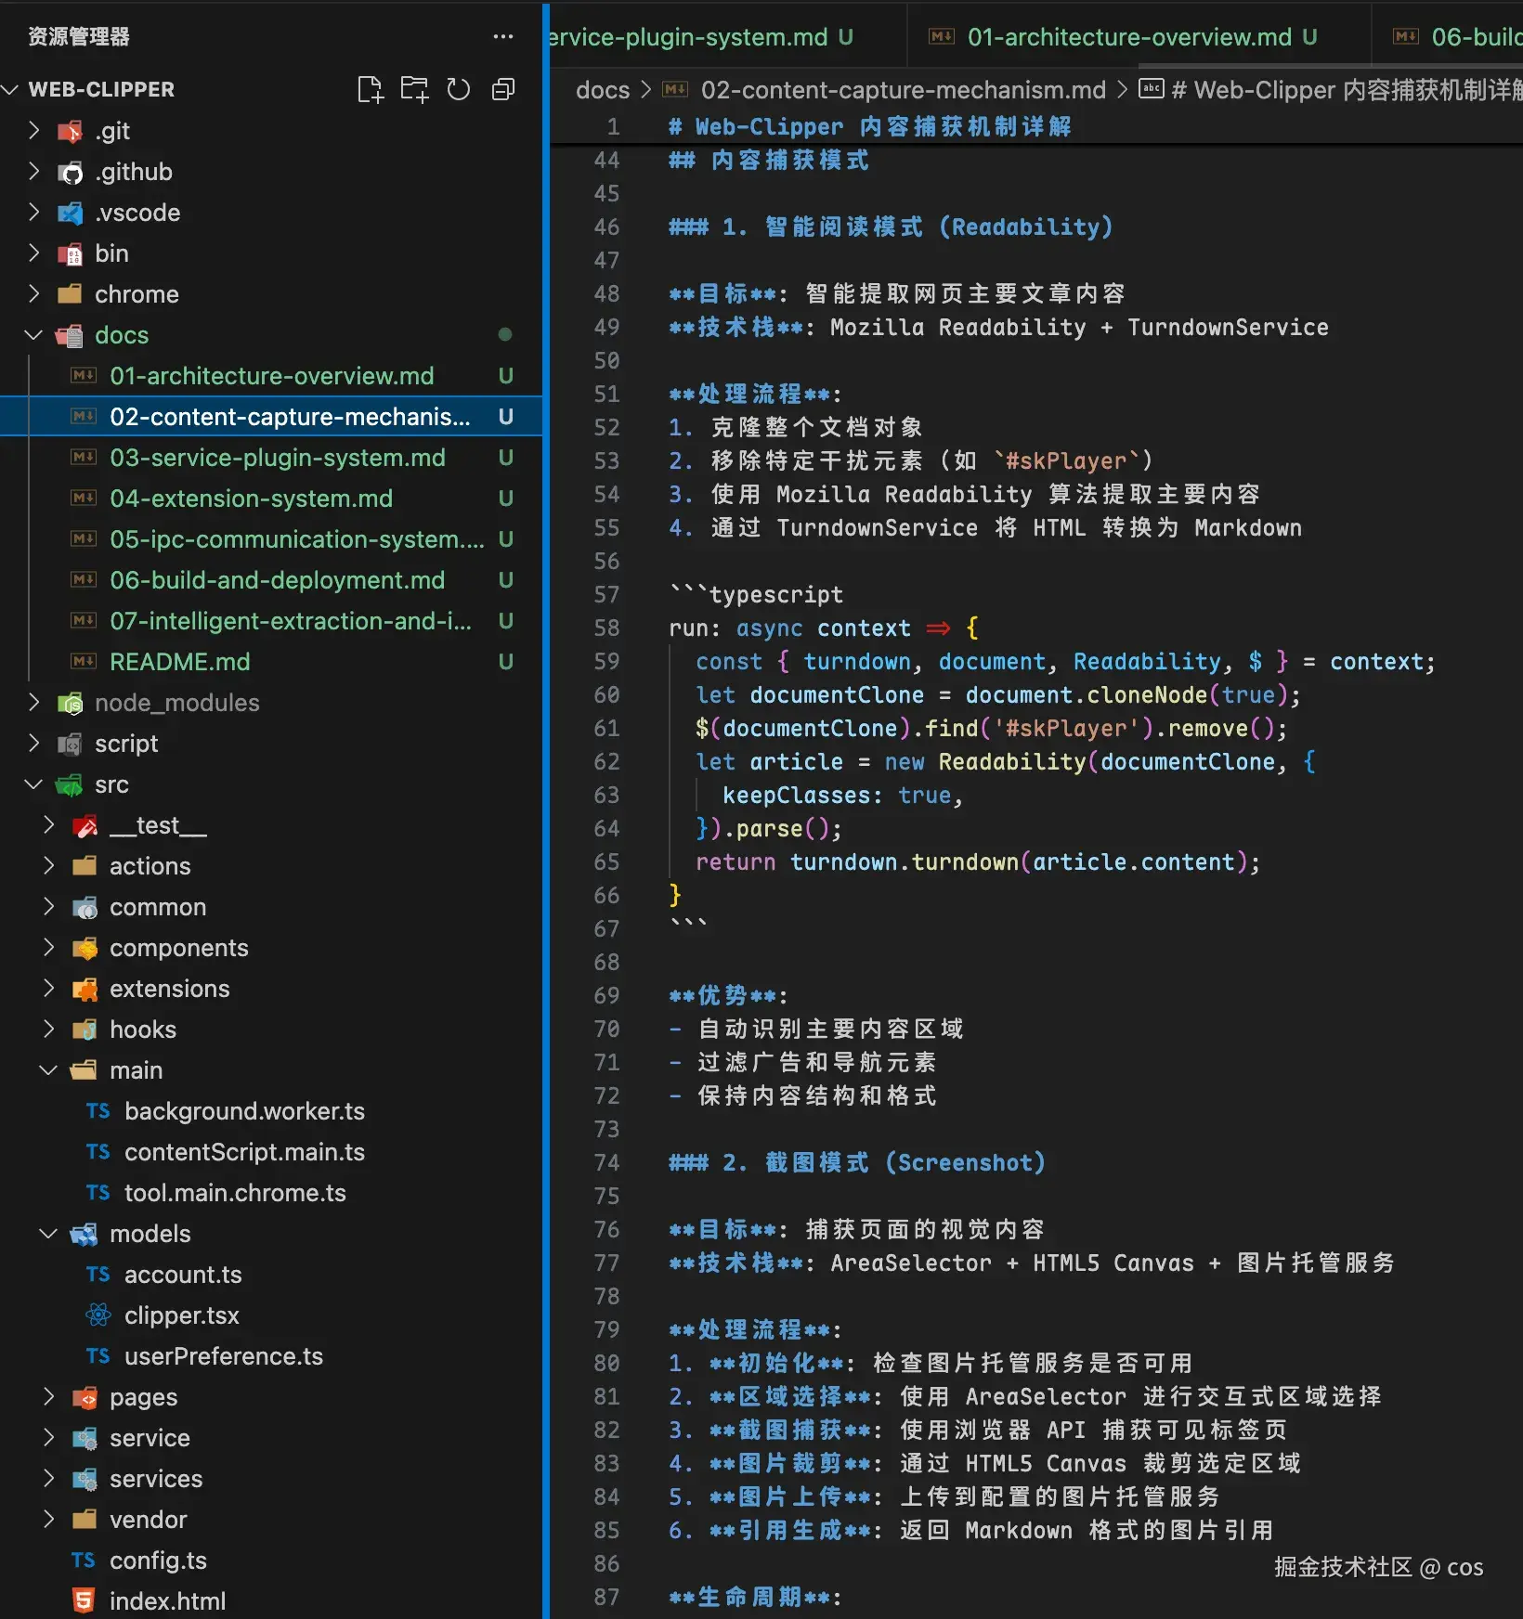Open 03-service-plugin-system.md file
Viewport: 1523px width, 1619px height.
coord(271,458)
